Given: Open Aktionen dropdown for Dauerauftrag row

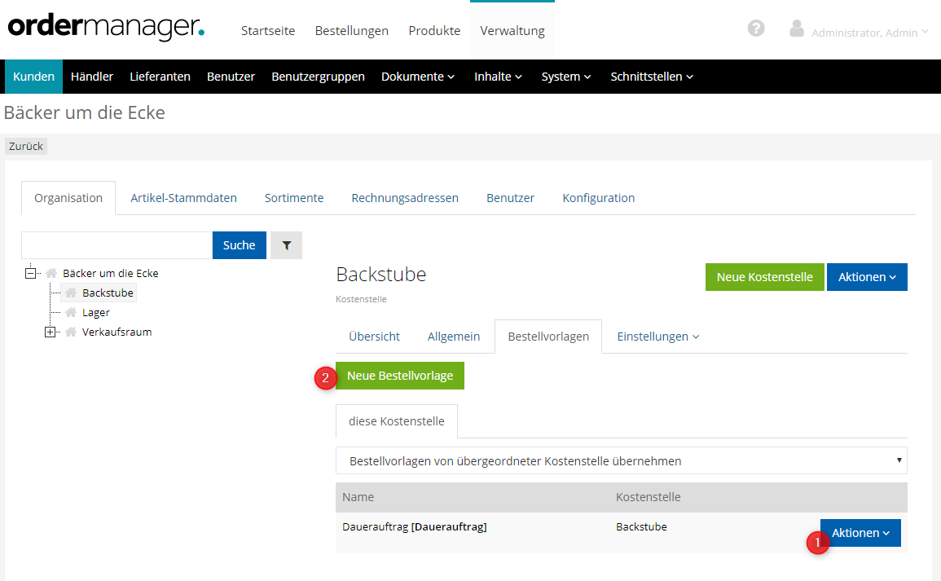Looking at the screenshot, I should click(860, 533).
